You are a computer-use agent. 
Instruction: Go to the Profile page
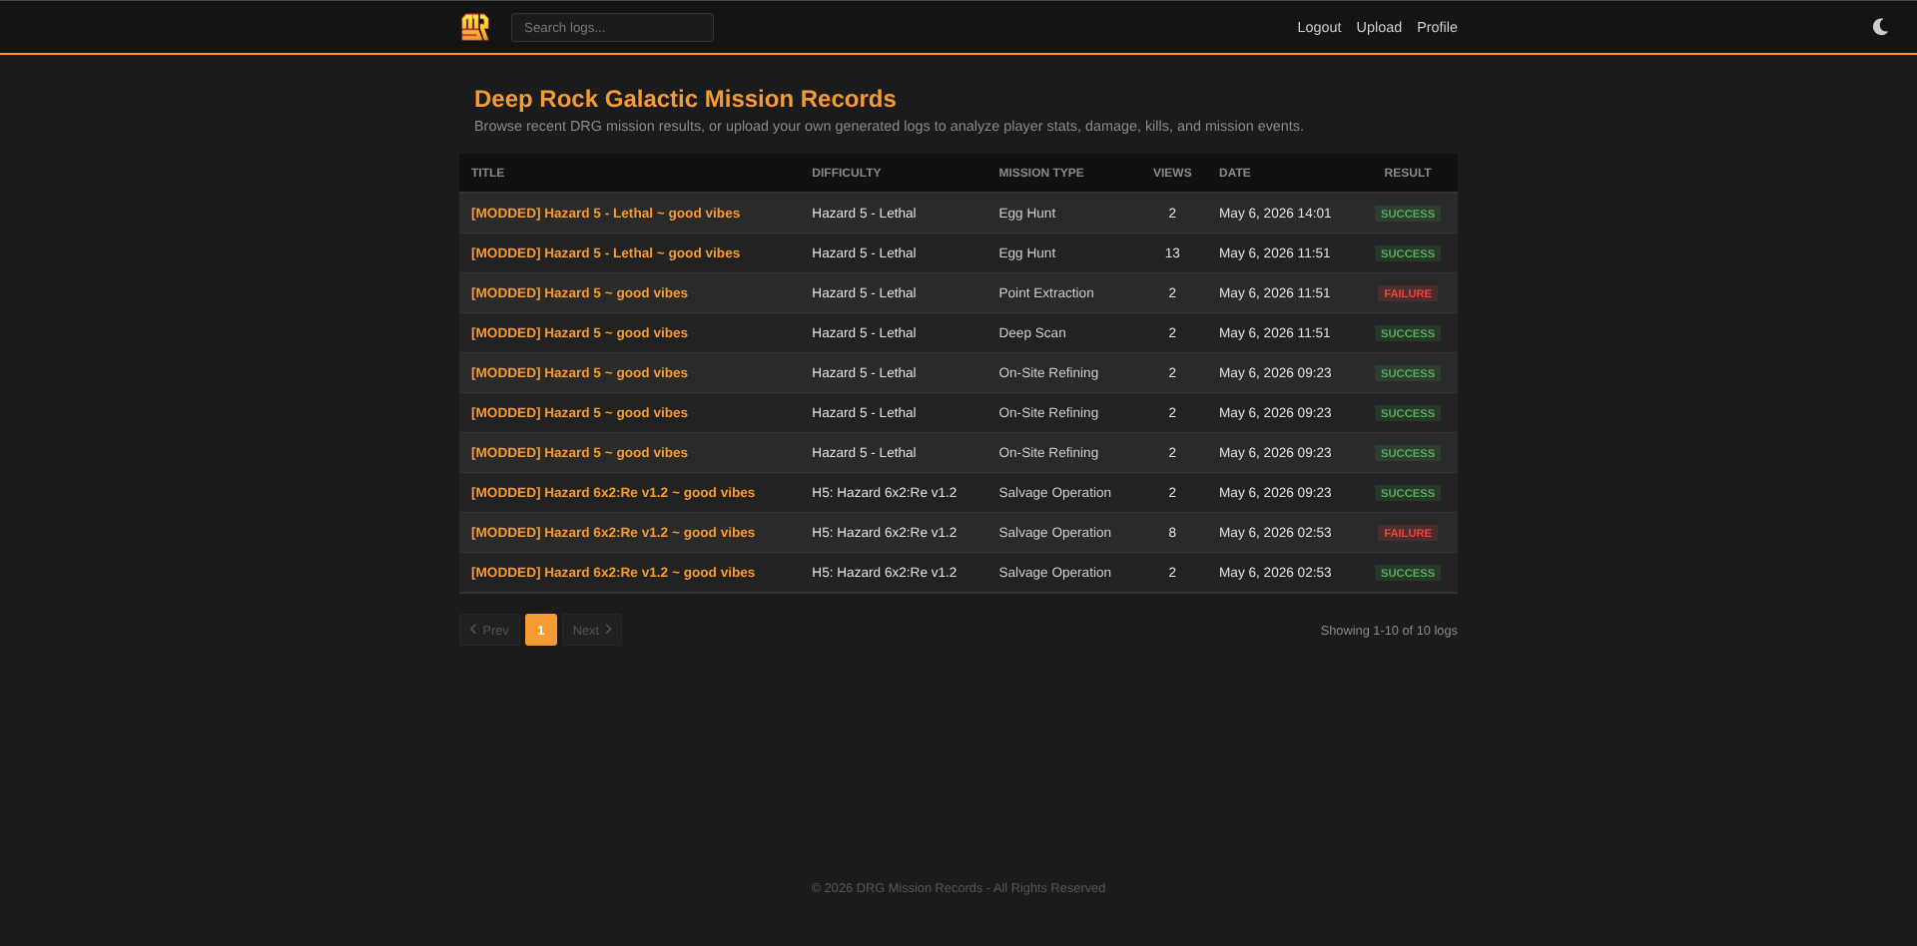coord(1437,27)
